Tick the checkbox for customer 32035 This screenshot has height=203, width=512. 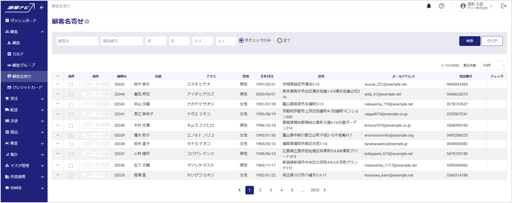pos(71,176)
